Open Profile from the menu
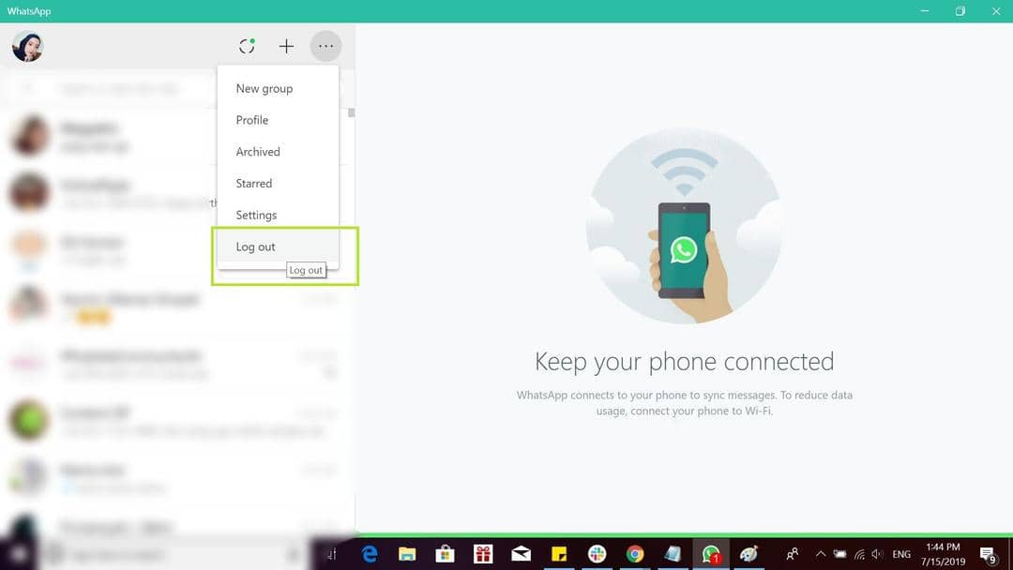 tap(252, 120)
